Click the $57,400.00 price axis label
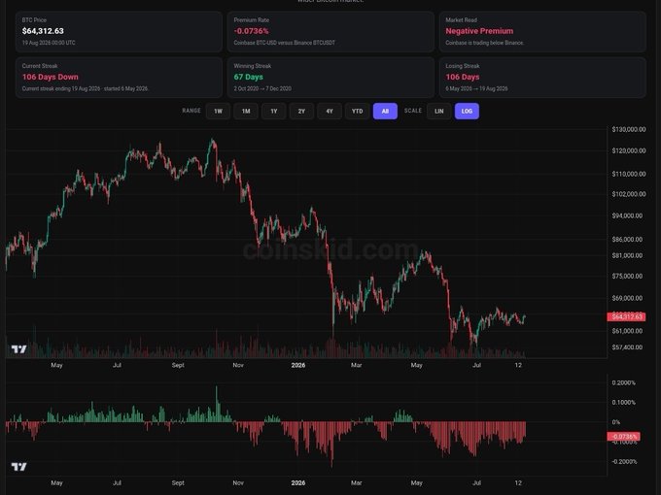Image resolution: width=661 pixels, height=495 pixels. (627, 347)
